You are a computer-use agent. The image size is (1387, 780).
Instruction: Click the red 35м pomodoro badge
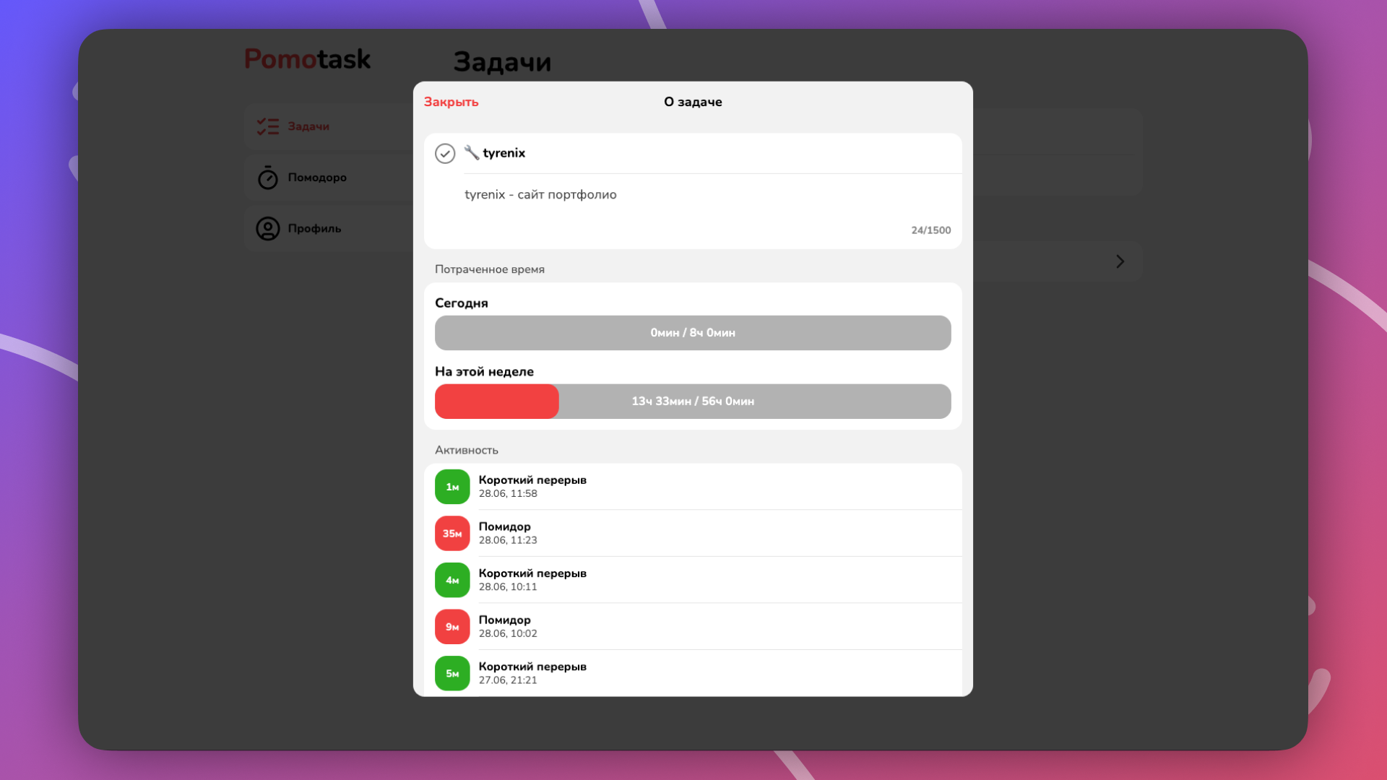click(x=452, y=534)
